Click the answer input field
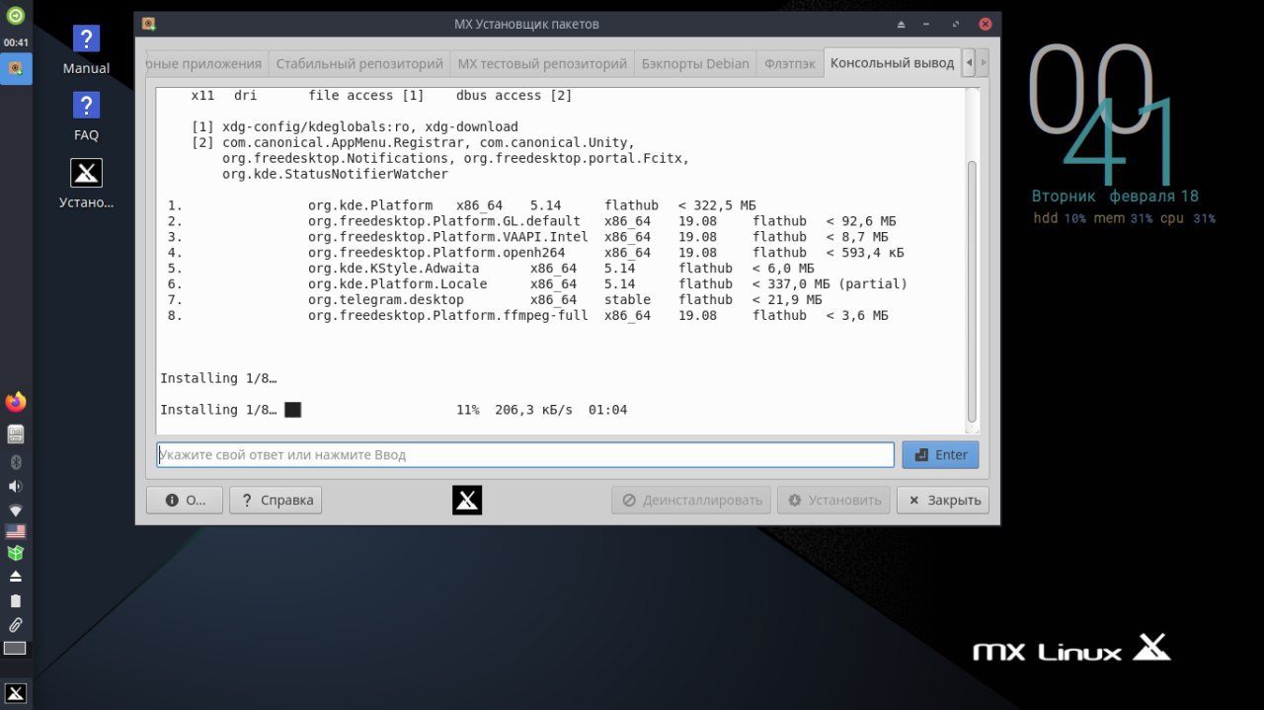This screenshot has height=710, width=1264. click(x=525, y=454)
